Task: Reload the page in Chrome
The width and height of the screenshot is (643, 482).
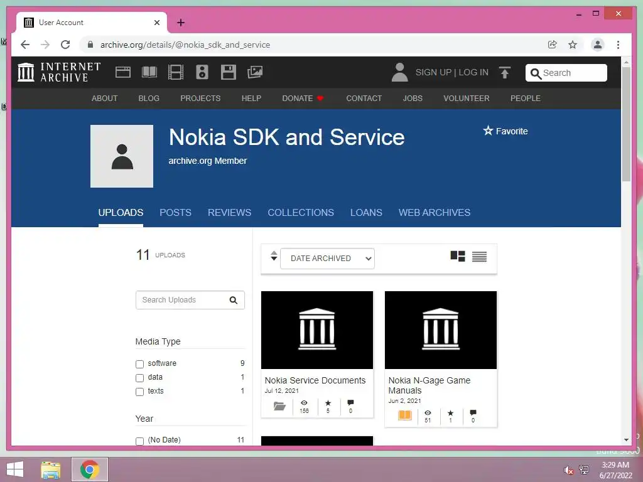Action: point(65,45)
